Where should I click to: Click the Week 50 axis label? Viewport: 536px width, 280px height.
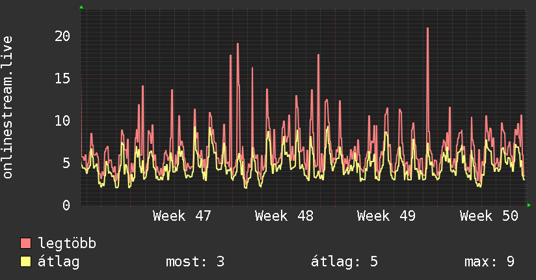pyautogui.click(x=489, y=216)
